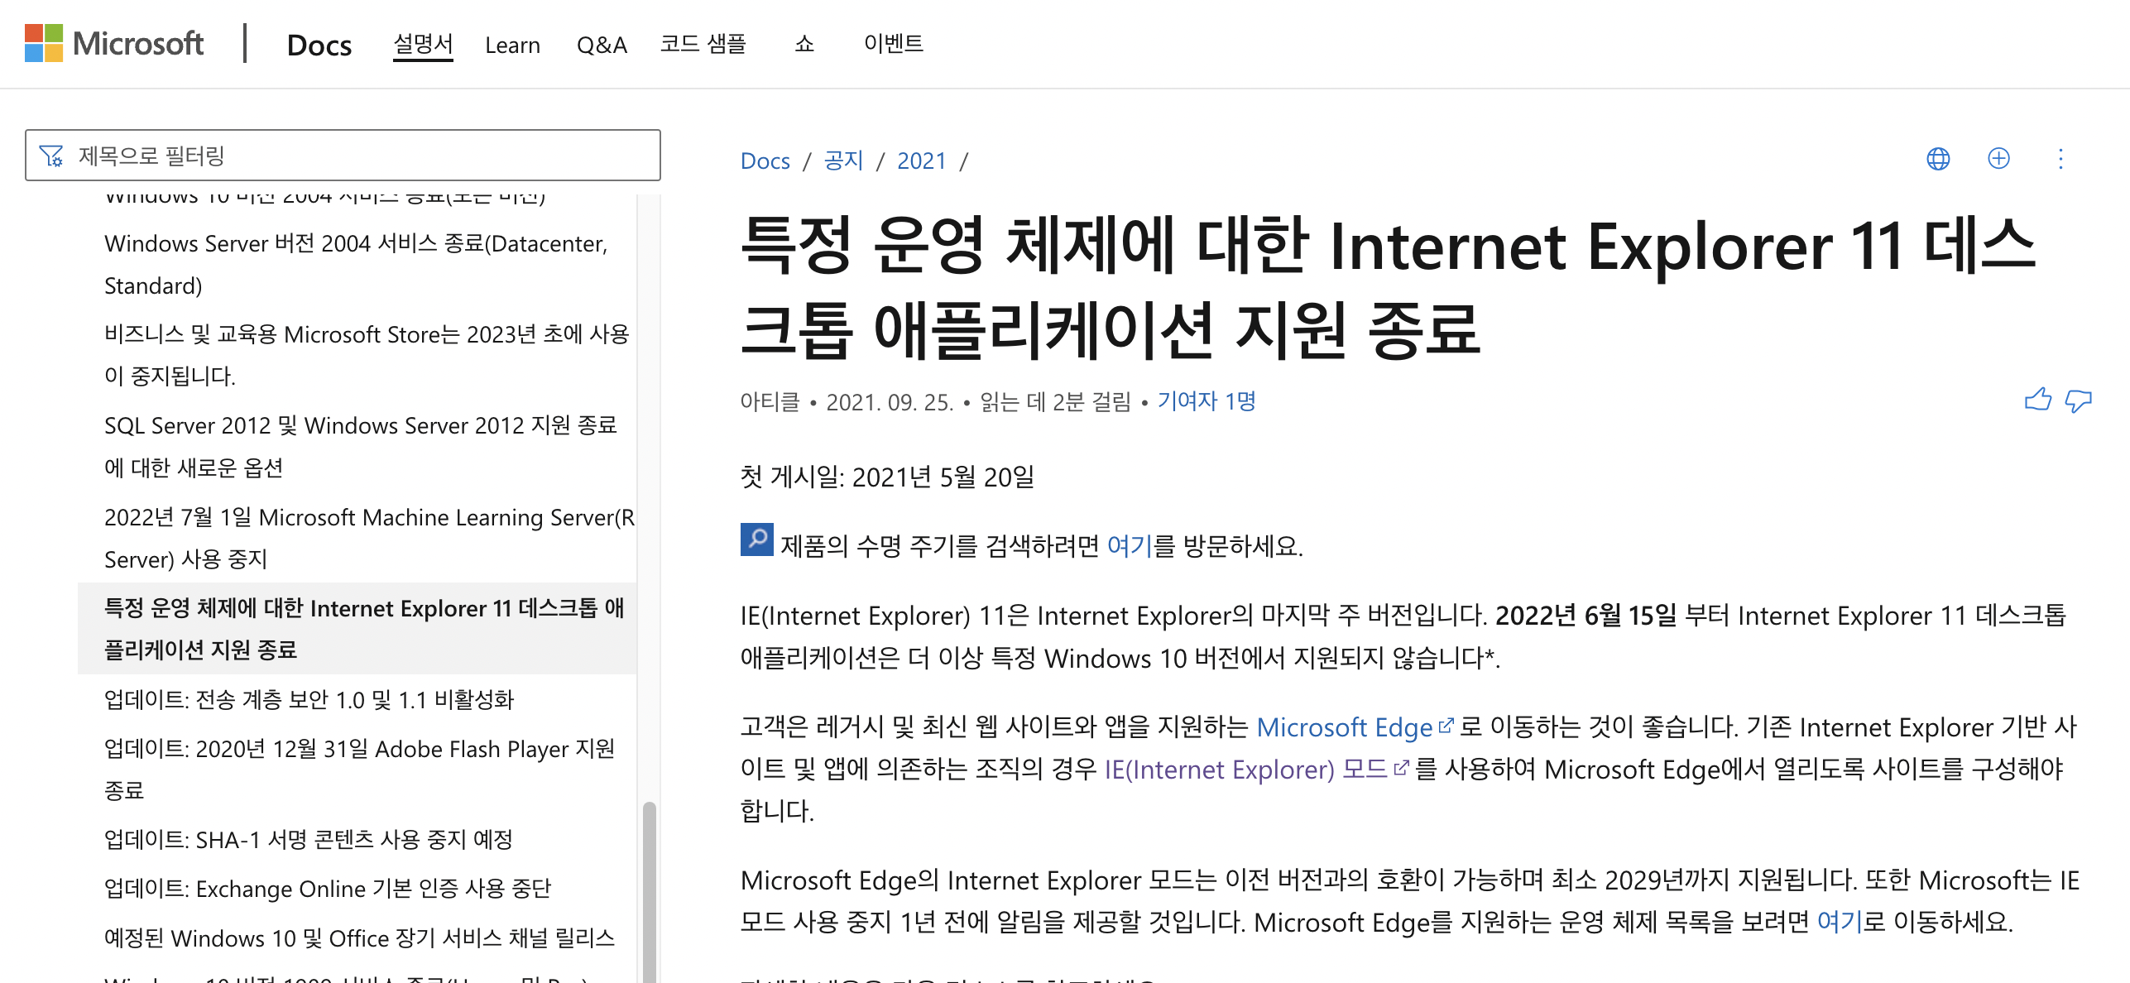The height and width of the screenshot is (983, 2130).
Task: Click the filter funnel icon
Action: click(51, 156)
